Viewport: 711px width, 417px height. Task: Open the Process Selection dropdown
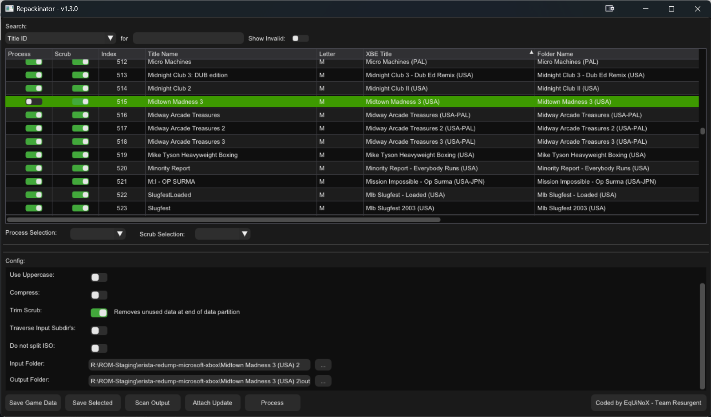click(98, 234)
